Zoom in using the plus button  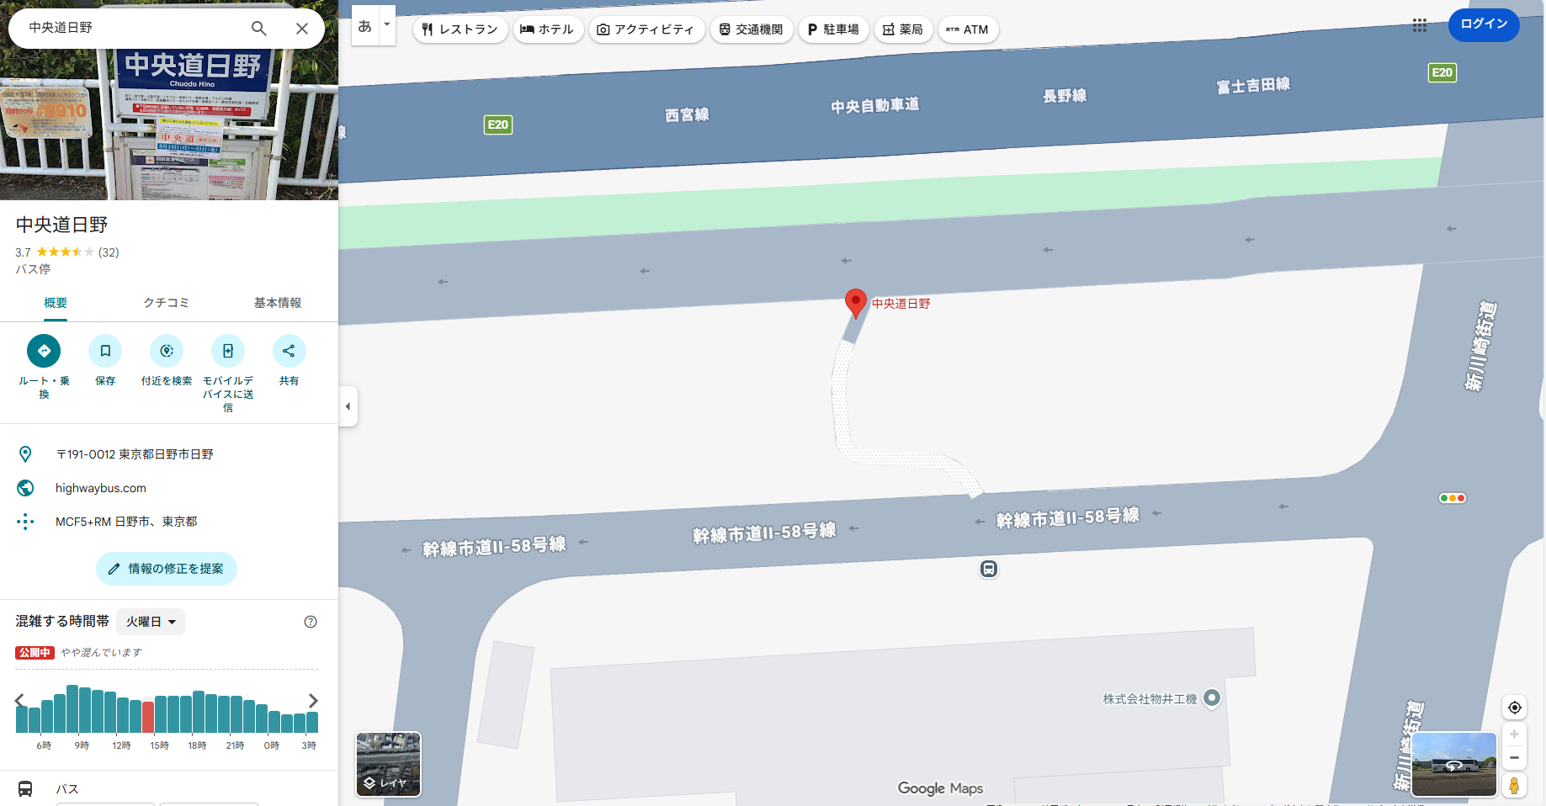[1514, 734]
